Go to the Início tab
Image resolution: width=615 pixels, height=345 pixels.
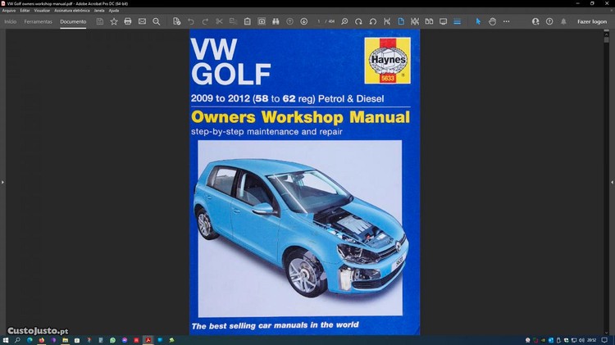point(11,21)
